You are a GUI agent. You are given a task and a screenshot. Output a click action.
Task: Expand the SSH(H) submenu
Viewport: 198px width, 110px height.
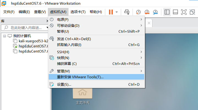tap(96, 52)
